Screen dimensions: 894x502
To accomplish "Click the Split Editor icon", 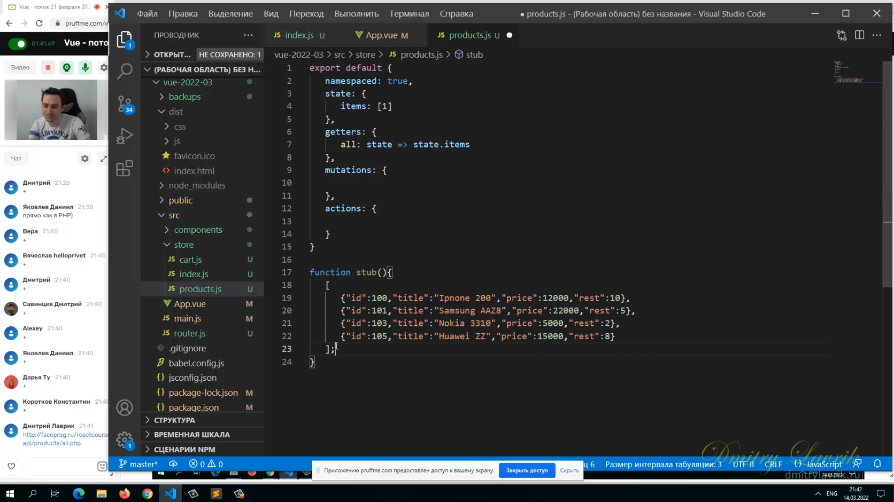I will tap(859, 35).
